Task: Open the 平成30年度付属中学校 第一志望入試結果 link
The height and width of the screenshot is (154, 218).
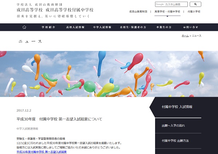Action: (41, 152)
